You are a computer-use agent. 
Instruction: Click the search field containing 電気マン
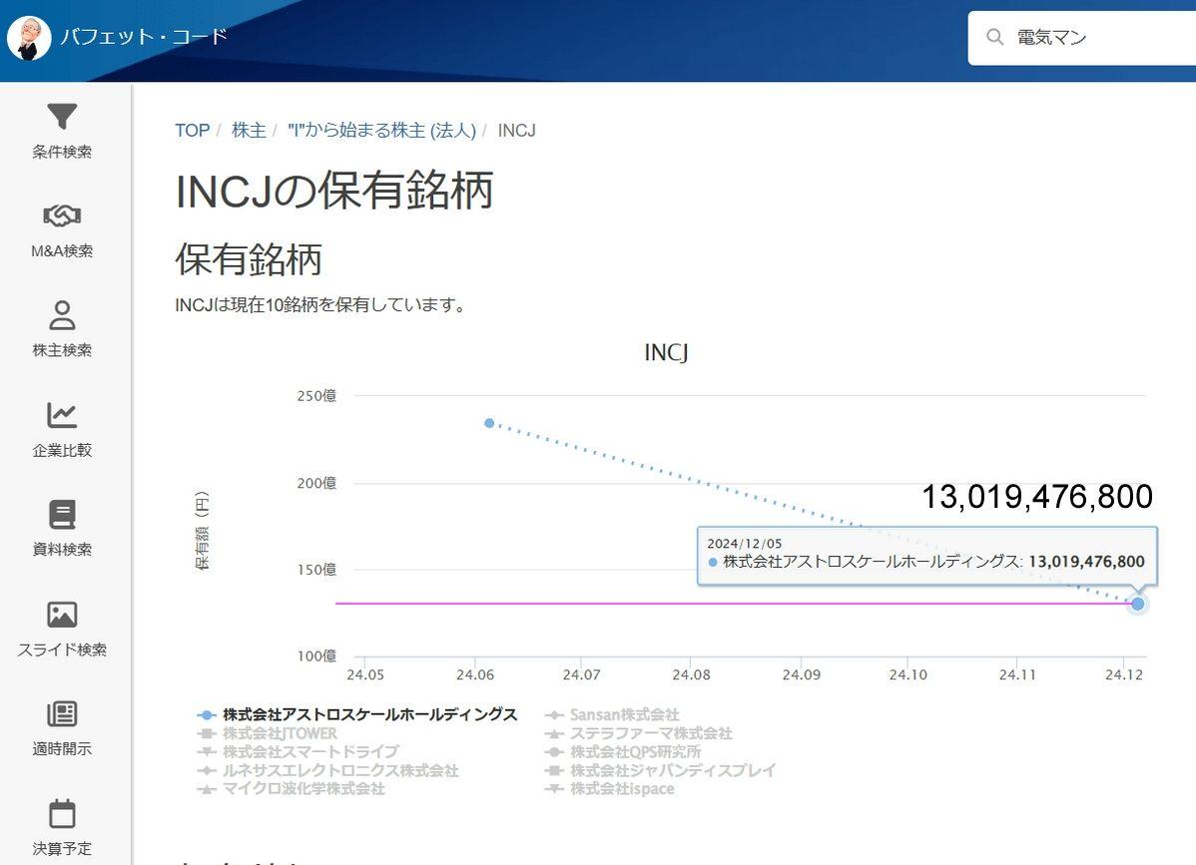pyautogui.click(x=1088, y=38)
